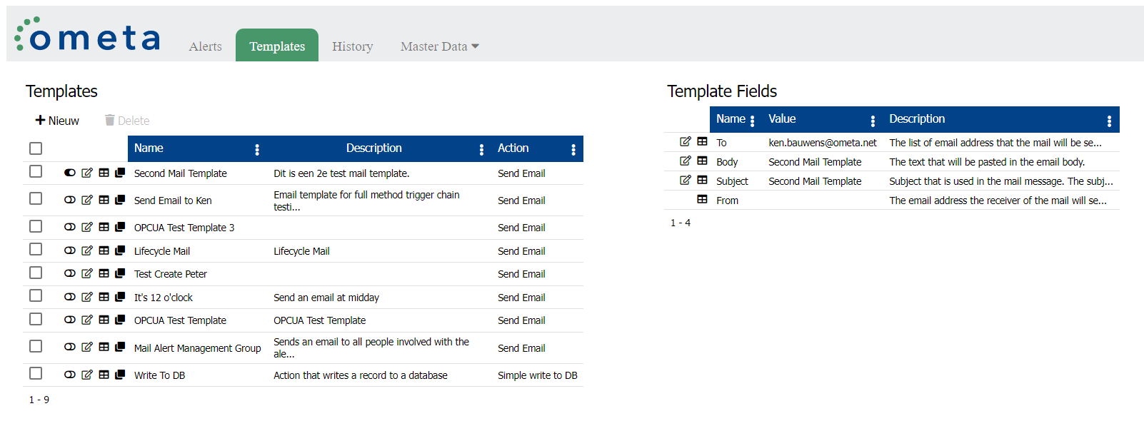The image size is (1144, 431).
Task: Open fields grid for Mail Alert Management Group
Action: click(x=104, y=347)
